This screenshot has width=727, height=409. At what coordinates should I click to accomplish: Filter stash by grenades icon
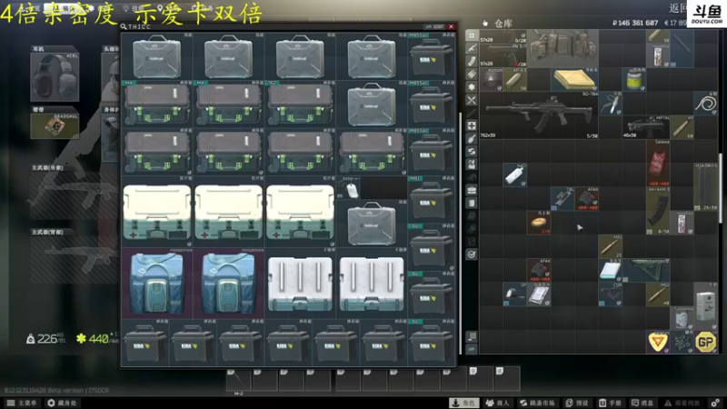coord(472,138)
